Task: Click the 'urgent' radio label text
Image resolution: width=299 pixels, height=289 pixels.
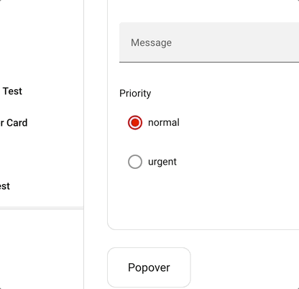Action: (162, 162)
